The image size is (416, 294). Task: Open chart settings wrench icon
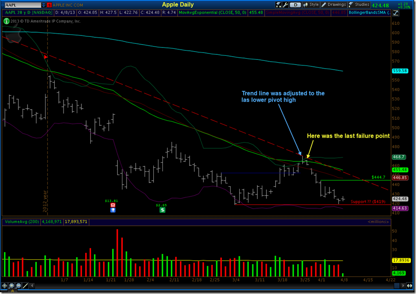285,5
